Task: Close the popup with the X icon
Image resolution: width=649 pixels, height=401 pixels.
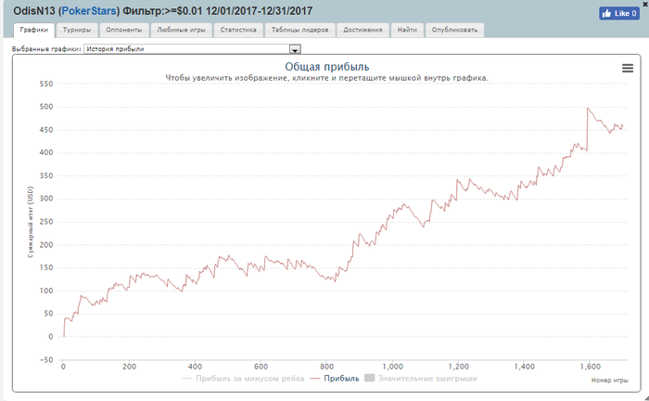Action: [645, 3]
